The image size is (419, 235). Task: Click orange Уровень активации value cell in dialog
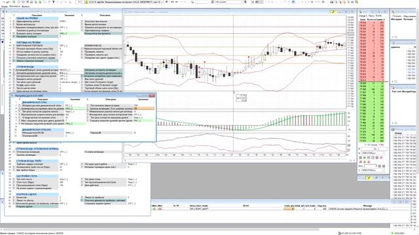coord(143,108)
